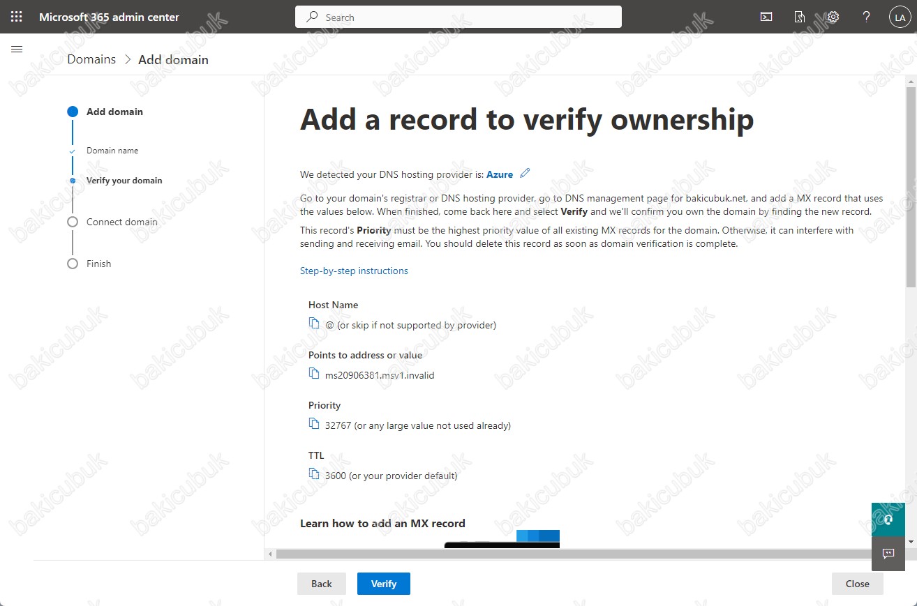Viewport: 917px width, 606px height.
Task: Open the Help question mark icon
Action: [x=866, y=17]
